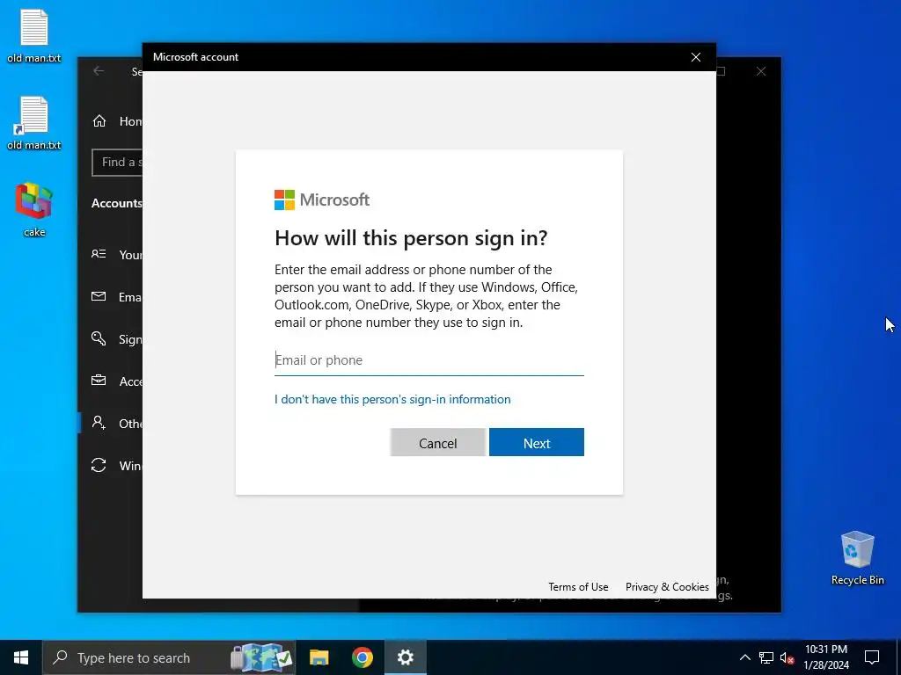Screen dimensions: 901x675
Task: Close the Microsoft account dialog
Action: (696, 57)
